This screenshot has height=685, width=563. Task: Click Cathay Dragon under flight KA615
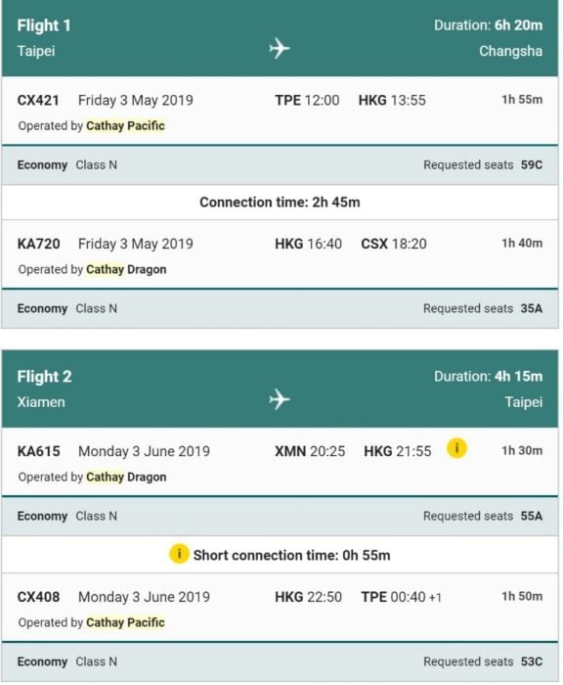(x=126, y=478)
